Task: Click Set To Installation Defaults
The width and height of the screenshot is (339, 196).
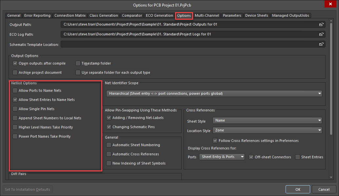Action: pyautogui.click(x=28, y=189)
